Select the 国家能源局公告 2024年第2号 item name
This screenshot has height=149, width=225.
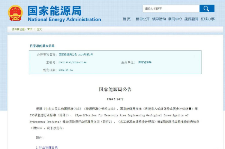coord(76,55)
